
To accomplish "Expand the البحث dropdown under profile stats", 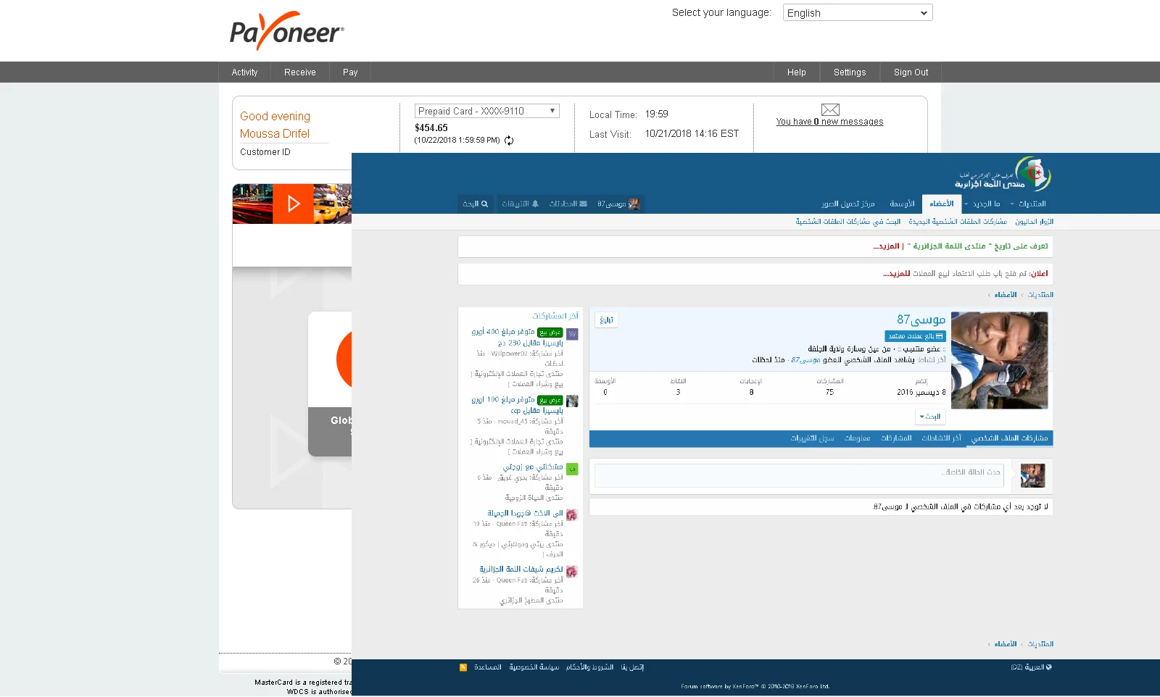I will (930, 417).
